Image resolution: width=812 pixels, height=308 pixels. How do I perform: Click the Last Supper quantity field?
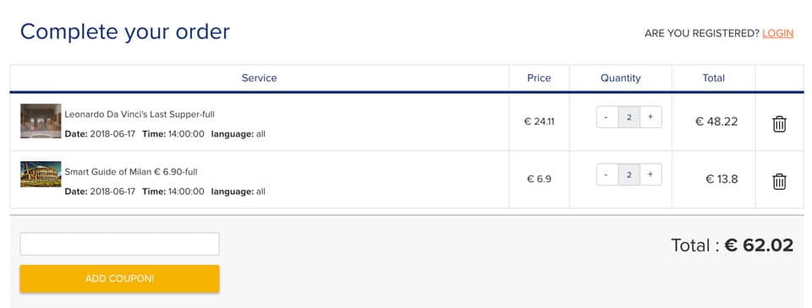coord(629,116)
